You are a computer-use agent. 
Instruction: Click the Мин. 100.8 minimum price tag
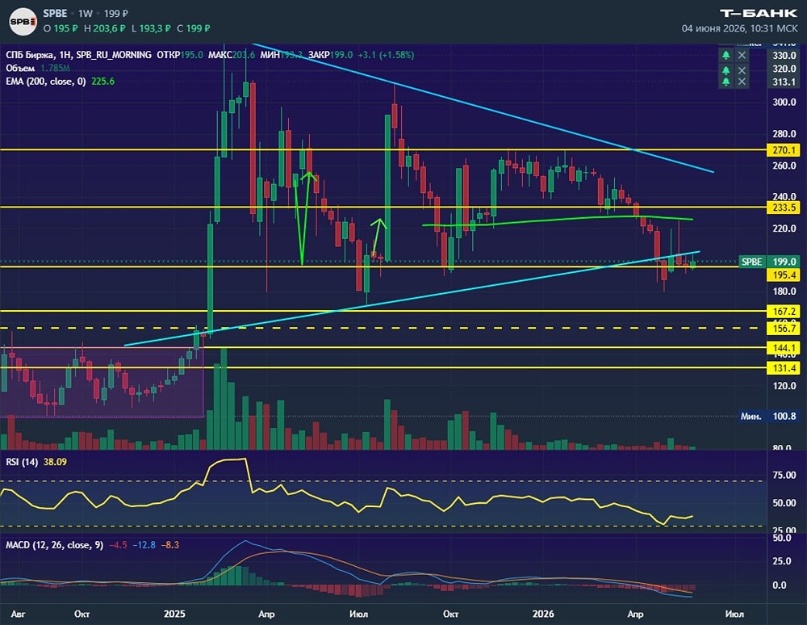click(768, 416)
